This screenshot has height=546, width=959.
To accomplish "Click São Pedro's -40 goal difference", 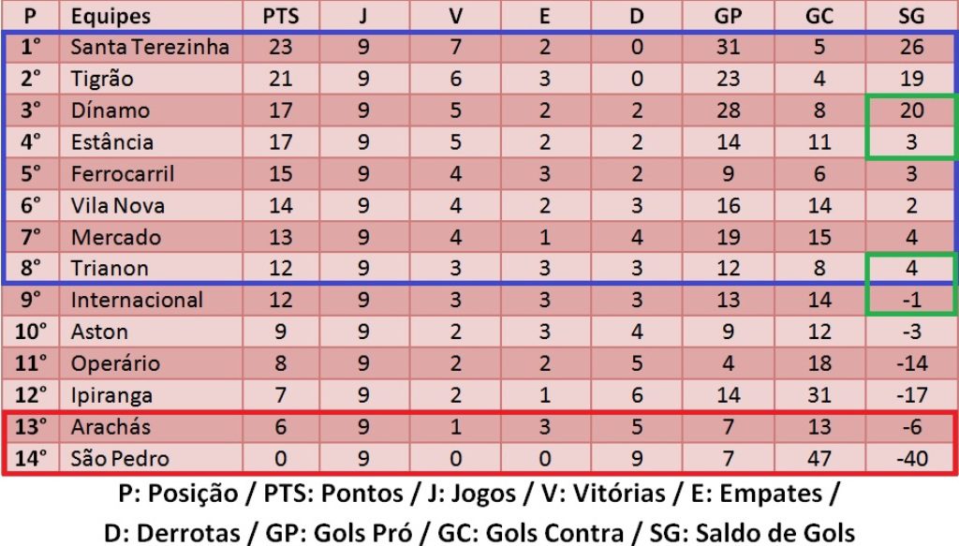I will click(911, 459).
